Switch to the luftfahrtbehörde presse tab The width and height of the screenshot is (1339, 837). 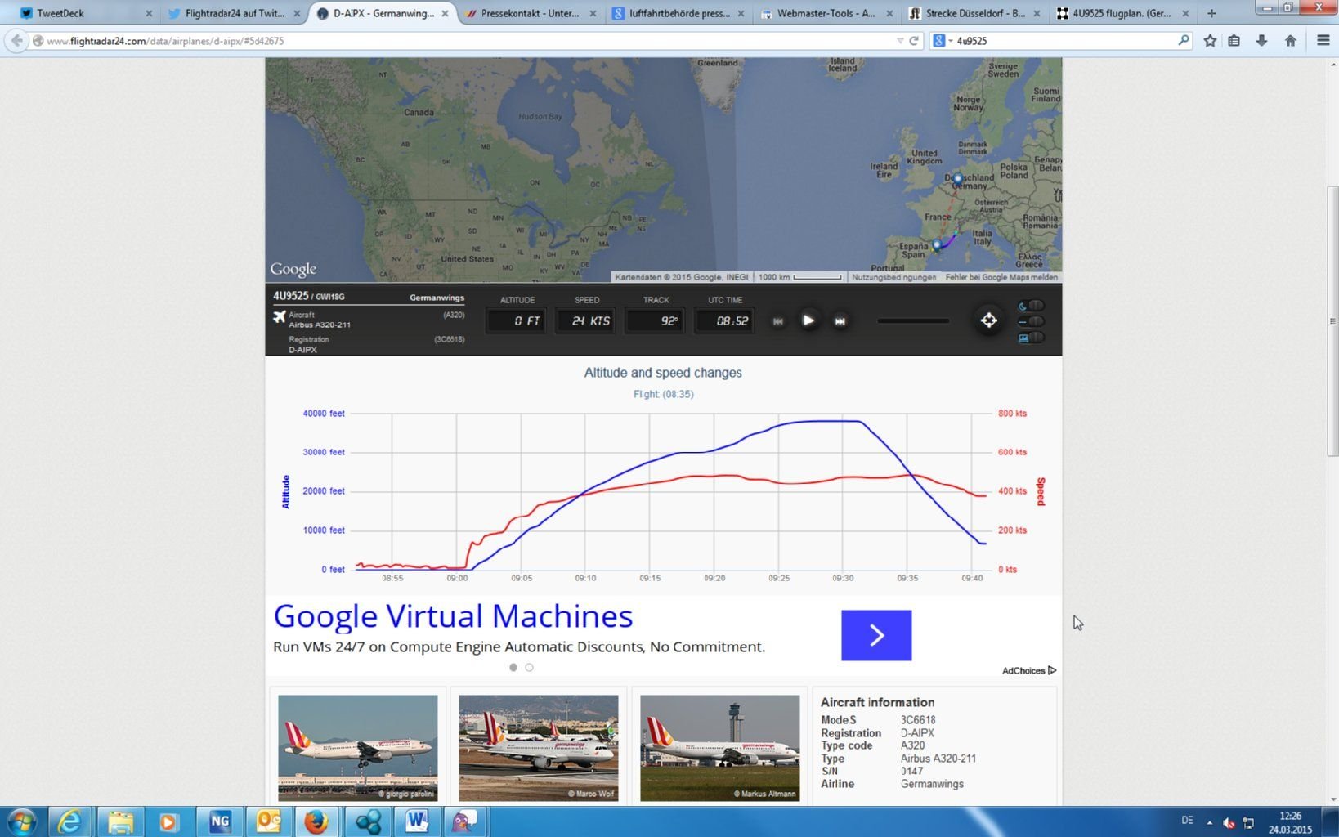(678, 13)
